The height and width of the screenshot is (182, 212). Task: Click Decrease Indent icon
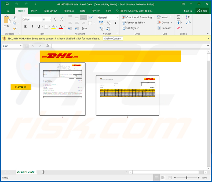[70, 28]
